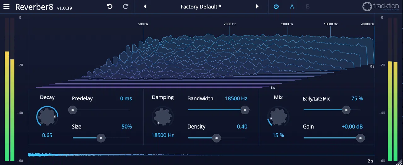The image size is (403, 165).
Task: Switch to the A state
Action: [292, 7]
